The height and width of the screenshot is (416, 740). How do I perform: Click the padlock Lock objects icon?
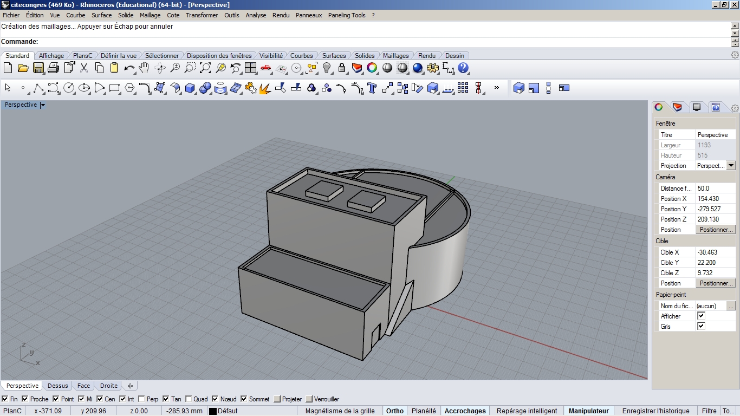tap(342, 68)
